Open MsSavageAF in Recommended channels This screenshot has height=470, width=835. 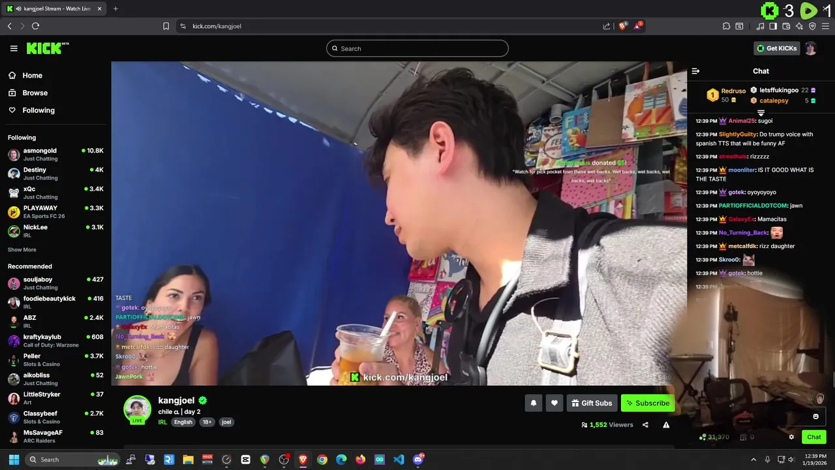[55, 436]
